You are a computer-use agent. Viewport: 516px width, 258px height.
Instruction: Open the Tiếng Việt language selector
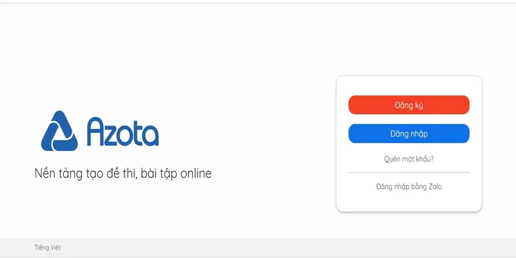click(47, 248)
